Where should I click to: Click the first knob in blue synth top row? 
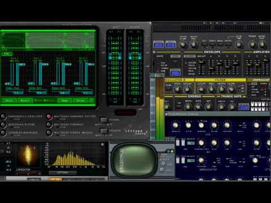176,125
